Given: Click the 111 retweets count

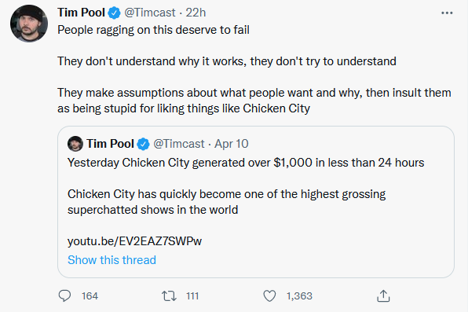Looking at the screenshot, I should coord(192,295).
